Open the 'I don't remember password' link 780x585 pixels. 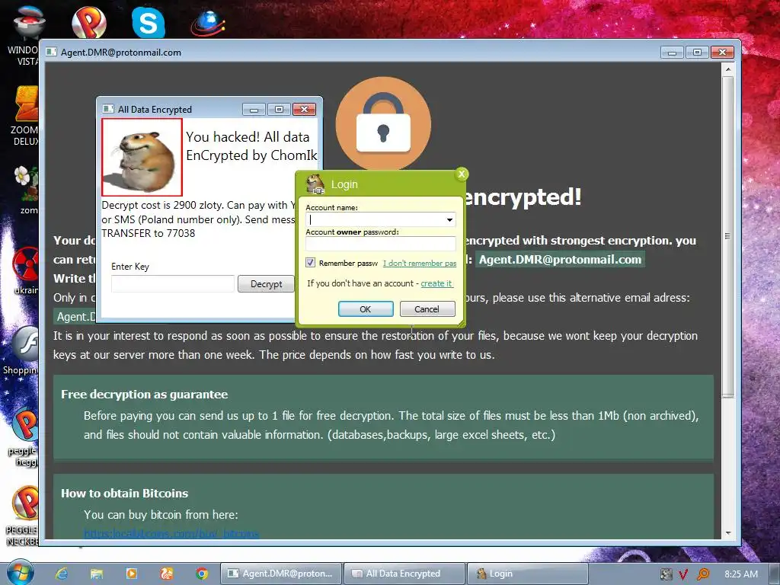click(420, 263)
